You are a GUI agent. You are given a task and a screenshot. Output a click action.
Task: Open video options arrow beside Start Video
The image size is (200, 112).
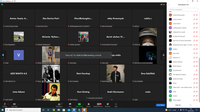click(x=18, y=104)
